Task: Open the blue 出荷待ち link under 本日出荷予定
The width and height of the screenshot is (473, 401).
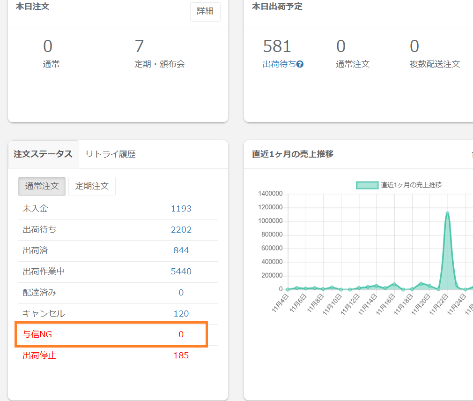Action: (x=279, y=64)
